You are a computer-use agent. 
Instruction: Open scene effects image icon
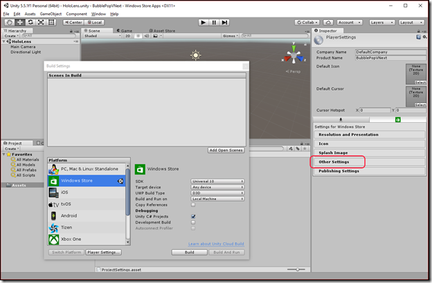point(155,36)
